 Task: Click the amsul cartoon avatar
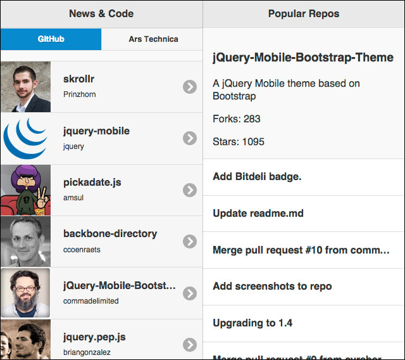[25, 190]
